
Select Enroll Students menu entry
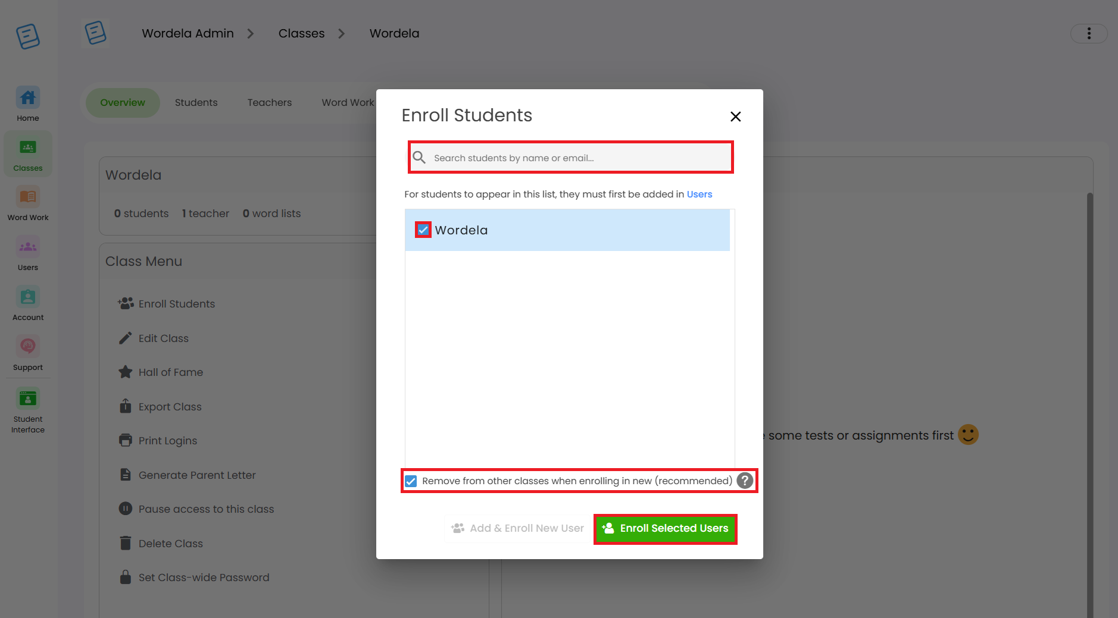click(x=167, y=304)
